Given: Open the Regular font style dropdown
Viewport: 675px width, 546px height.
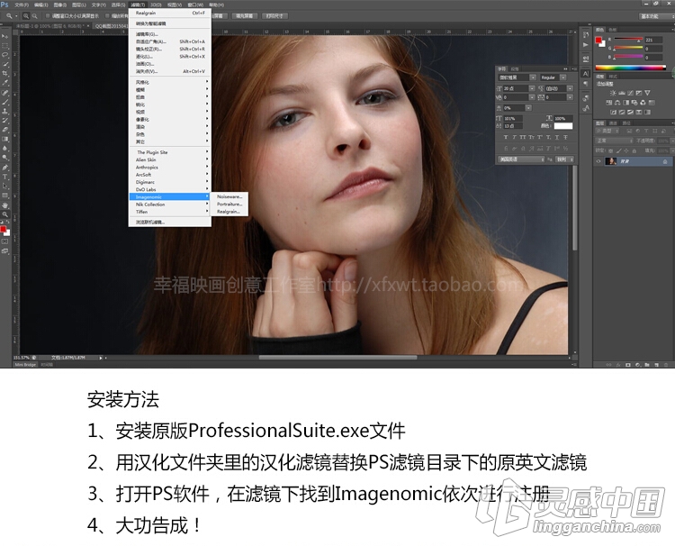Looking at the screenshot, I should point(563,77).
